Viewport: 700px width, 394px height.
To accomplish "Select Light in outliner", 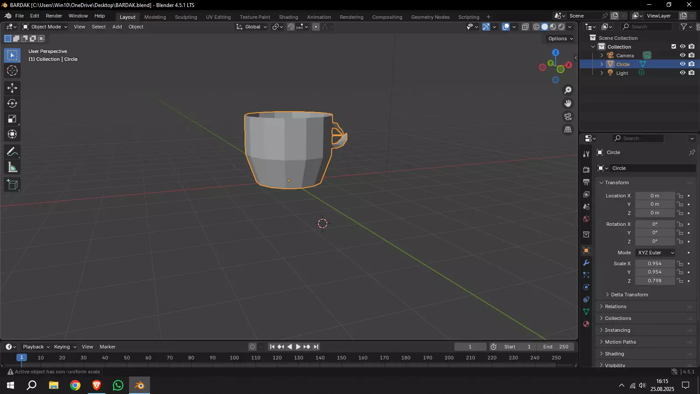I will (622, 73).
